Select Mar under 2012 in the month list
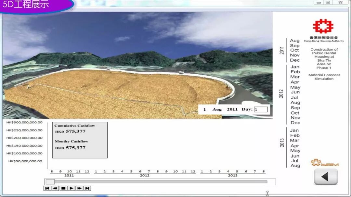Screen dimensions: 351x197 pos(295,77)
